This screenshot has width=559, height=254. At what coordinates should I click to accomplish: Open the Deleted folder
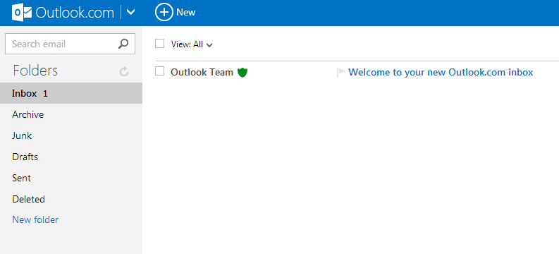[71, 199]
